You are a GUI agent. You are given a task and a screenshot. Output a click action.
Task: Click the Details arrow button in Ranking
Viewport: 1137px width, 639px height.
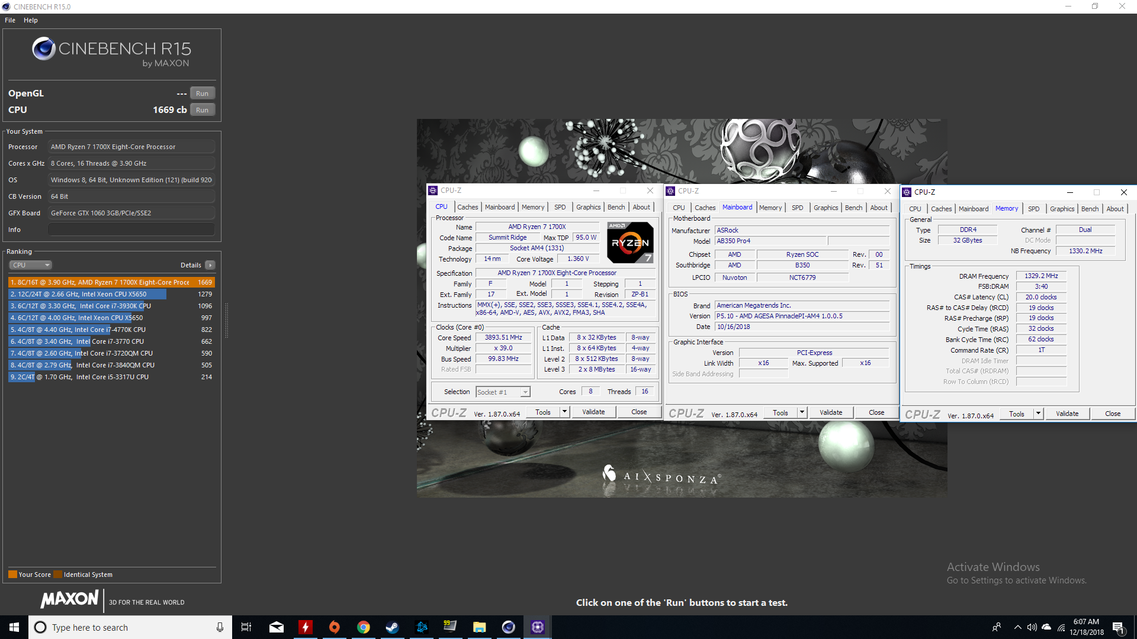coord(210,265)
